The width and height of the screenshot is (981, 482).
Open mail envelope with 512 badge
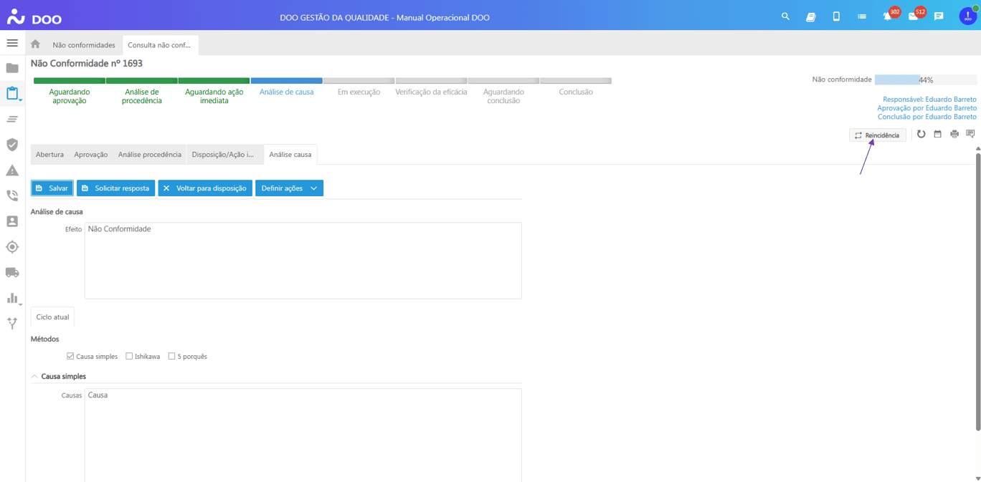coord(915,15)
